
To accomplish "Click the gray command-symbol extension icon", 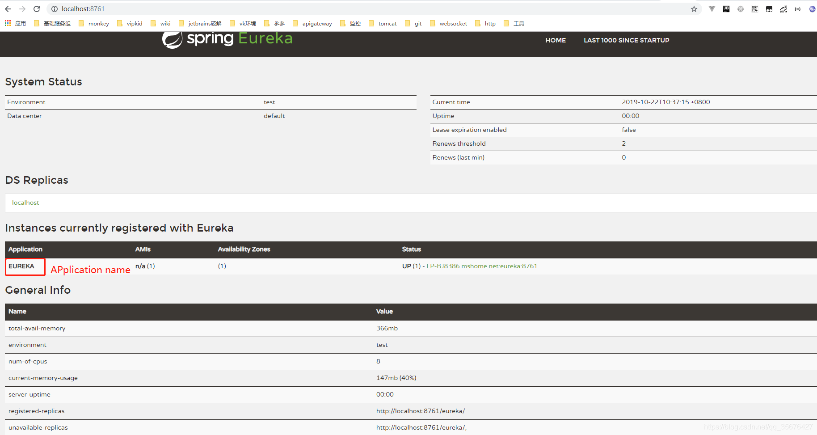I will click(741, 9).
